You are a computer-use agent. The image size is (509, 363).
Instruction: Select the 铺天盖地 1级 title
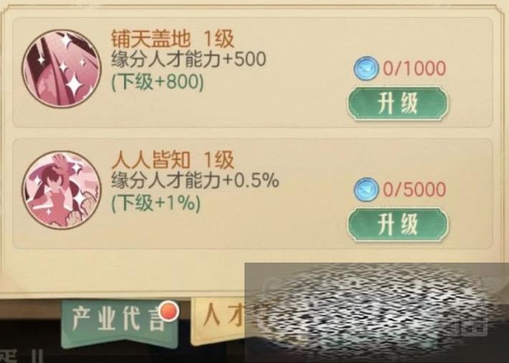(172, 39)
